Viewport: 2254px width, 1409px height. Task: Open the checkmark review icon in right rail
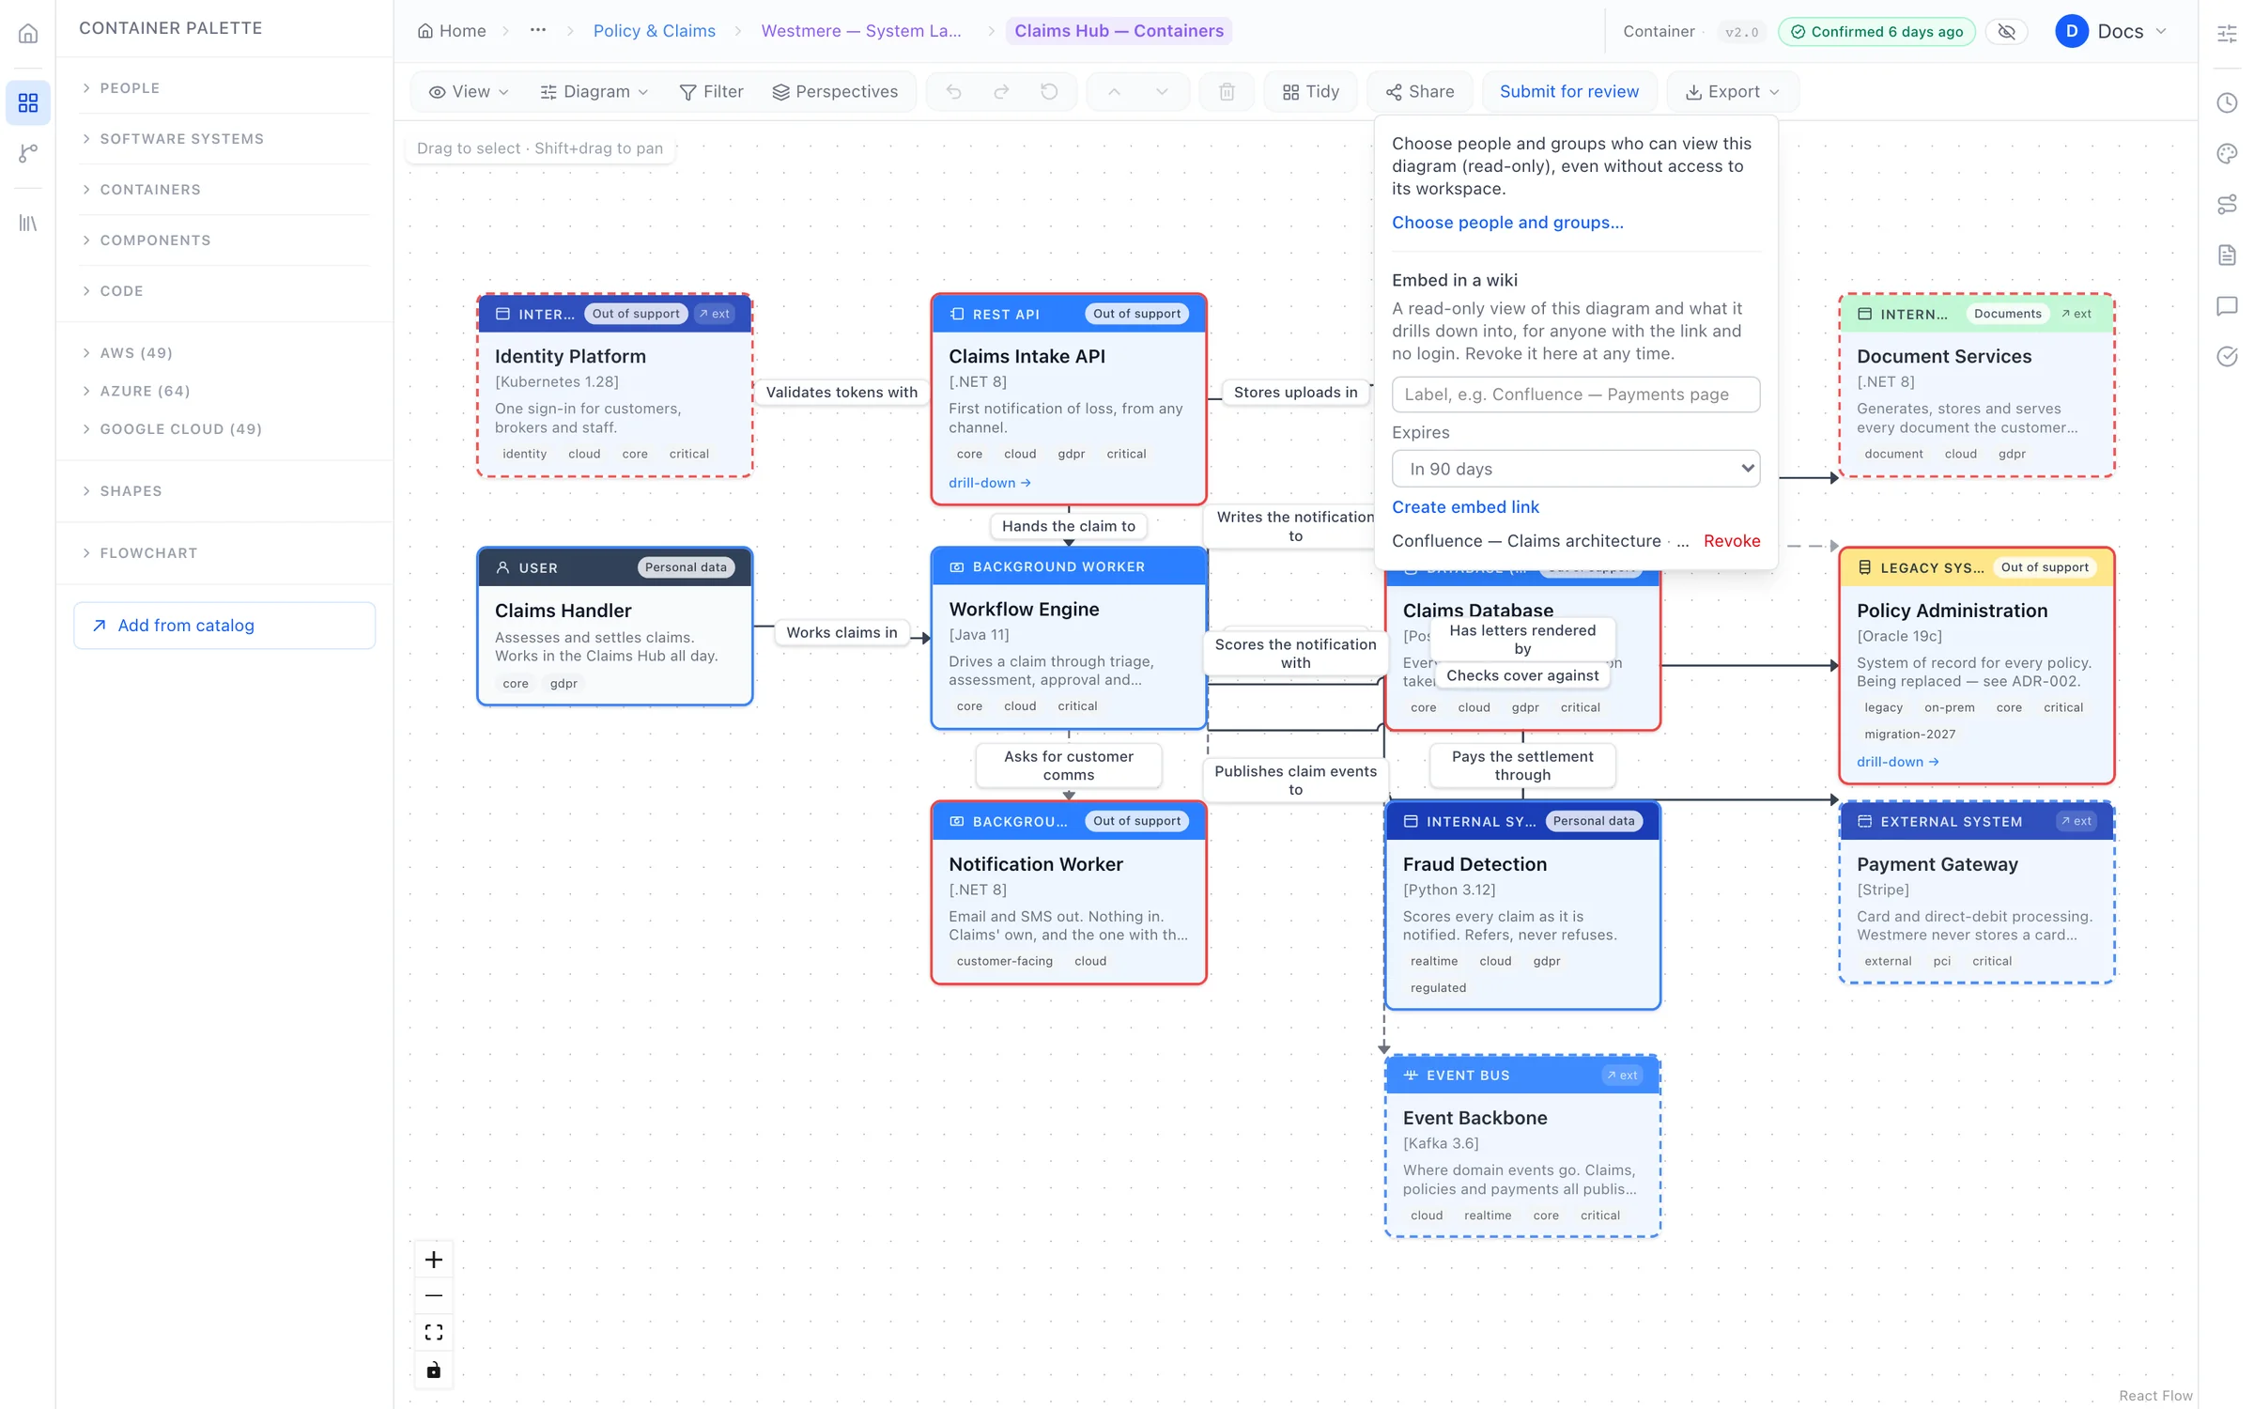2227,356
